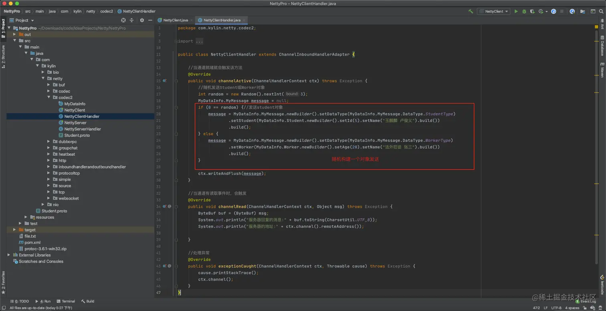The width and height of the screenshot is (606, 311).
Task: Hide the Project tool window via minimize dash
Action: pyautogui.click(x=150, y=20)
